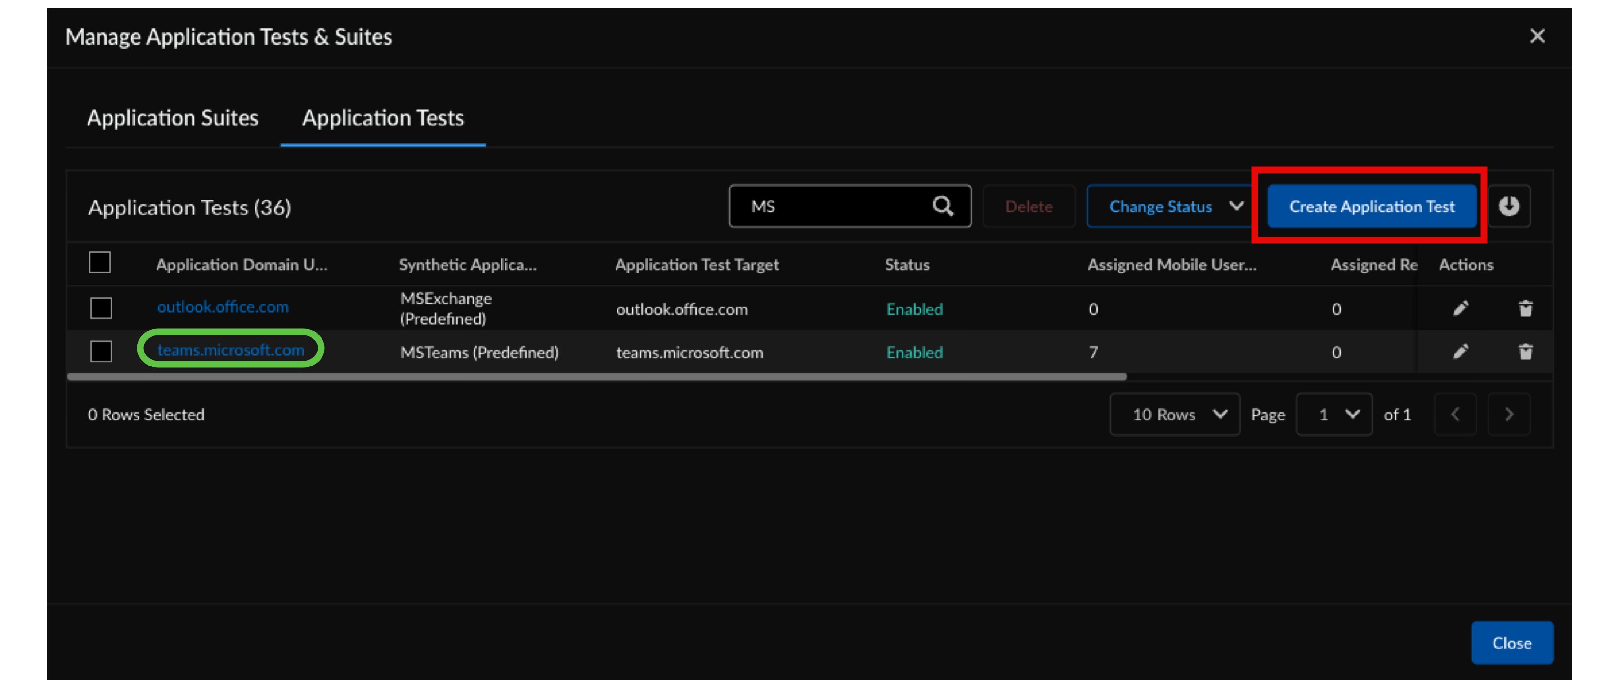Open the page number dropdown
This screenshot has height=688, width=1619.
1334,415
